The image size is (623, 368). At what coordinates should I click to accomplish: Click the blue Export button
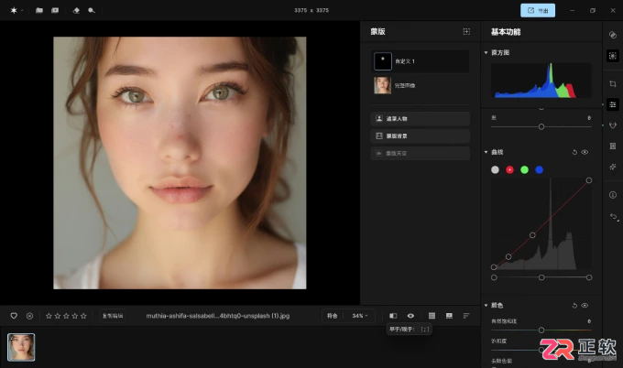click(x=538, y=10)
